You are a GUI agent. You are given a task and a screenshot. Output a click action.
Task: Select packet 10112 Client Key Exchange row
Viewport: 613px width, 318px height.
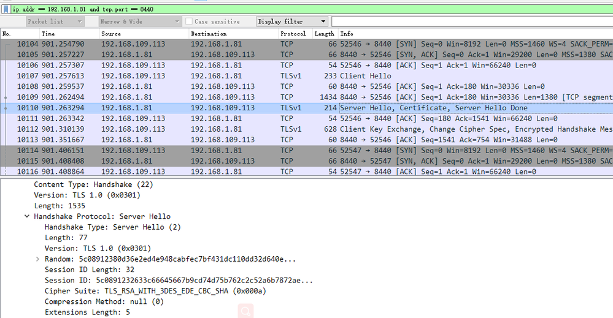[307, 129]
